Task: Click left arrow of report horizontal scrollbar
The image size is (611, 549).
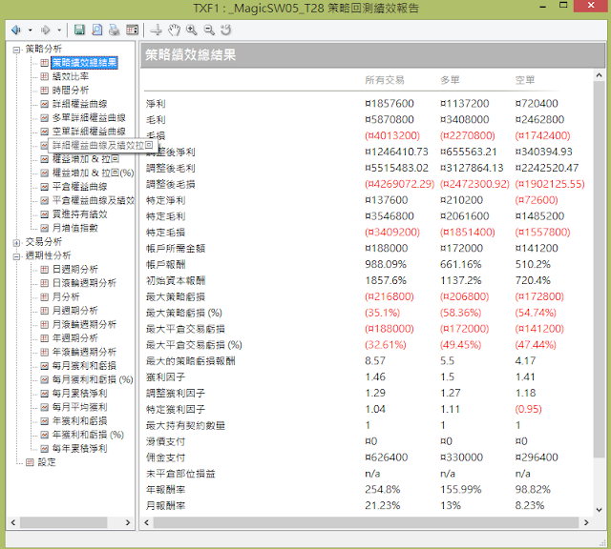Action: pyautogui.click(x=147, y=522)
